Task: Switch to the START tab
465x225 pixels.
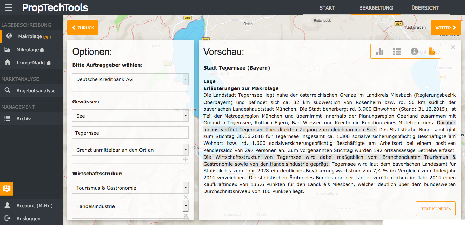Action: [x=327, y=8]
